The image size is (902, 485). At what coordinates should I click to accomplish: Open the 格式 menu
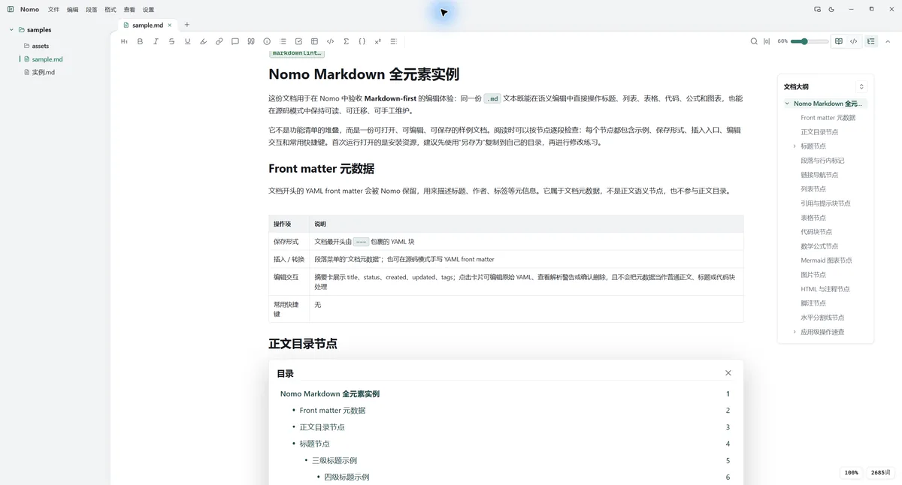(x=110, y=10)
